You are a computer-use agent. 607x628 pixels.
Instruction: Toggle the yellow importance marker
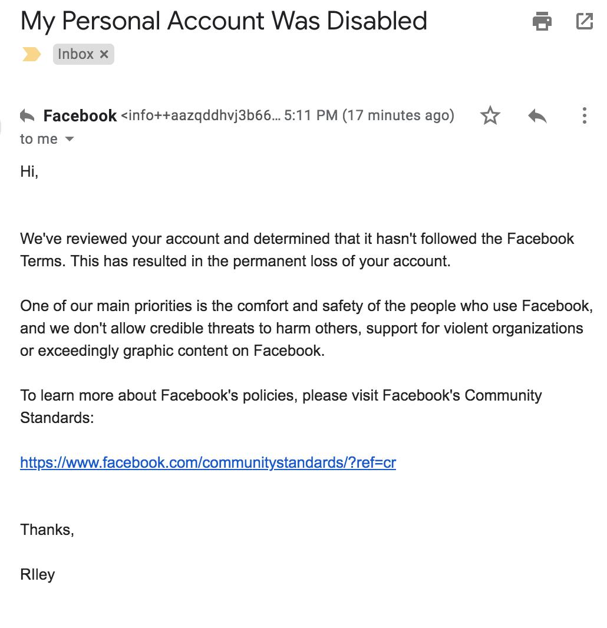[31, 54]
